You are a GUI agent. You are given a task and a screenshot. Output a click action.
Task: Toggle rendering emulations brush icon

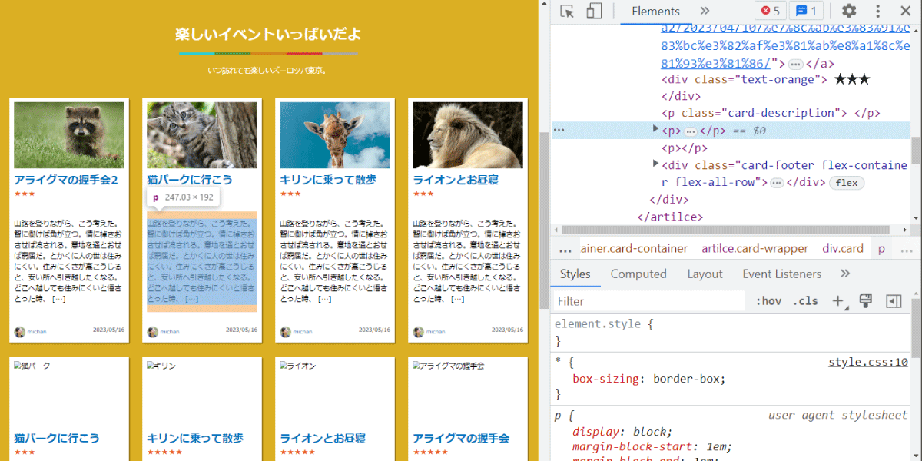(x=866, y=301)
